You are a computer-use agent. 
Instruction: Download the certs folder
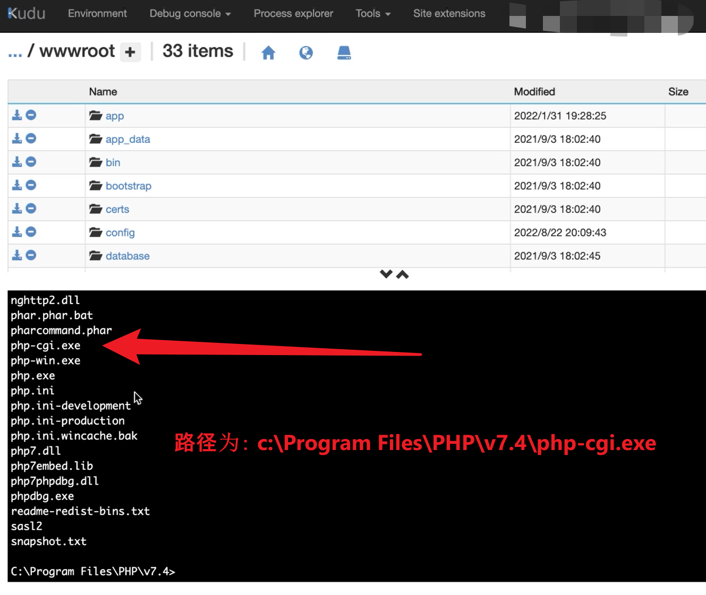(17, 209)
